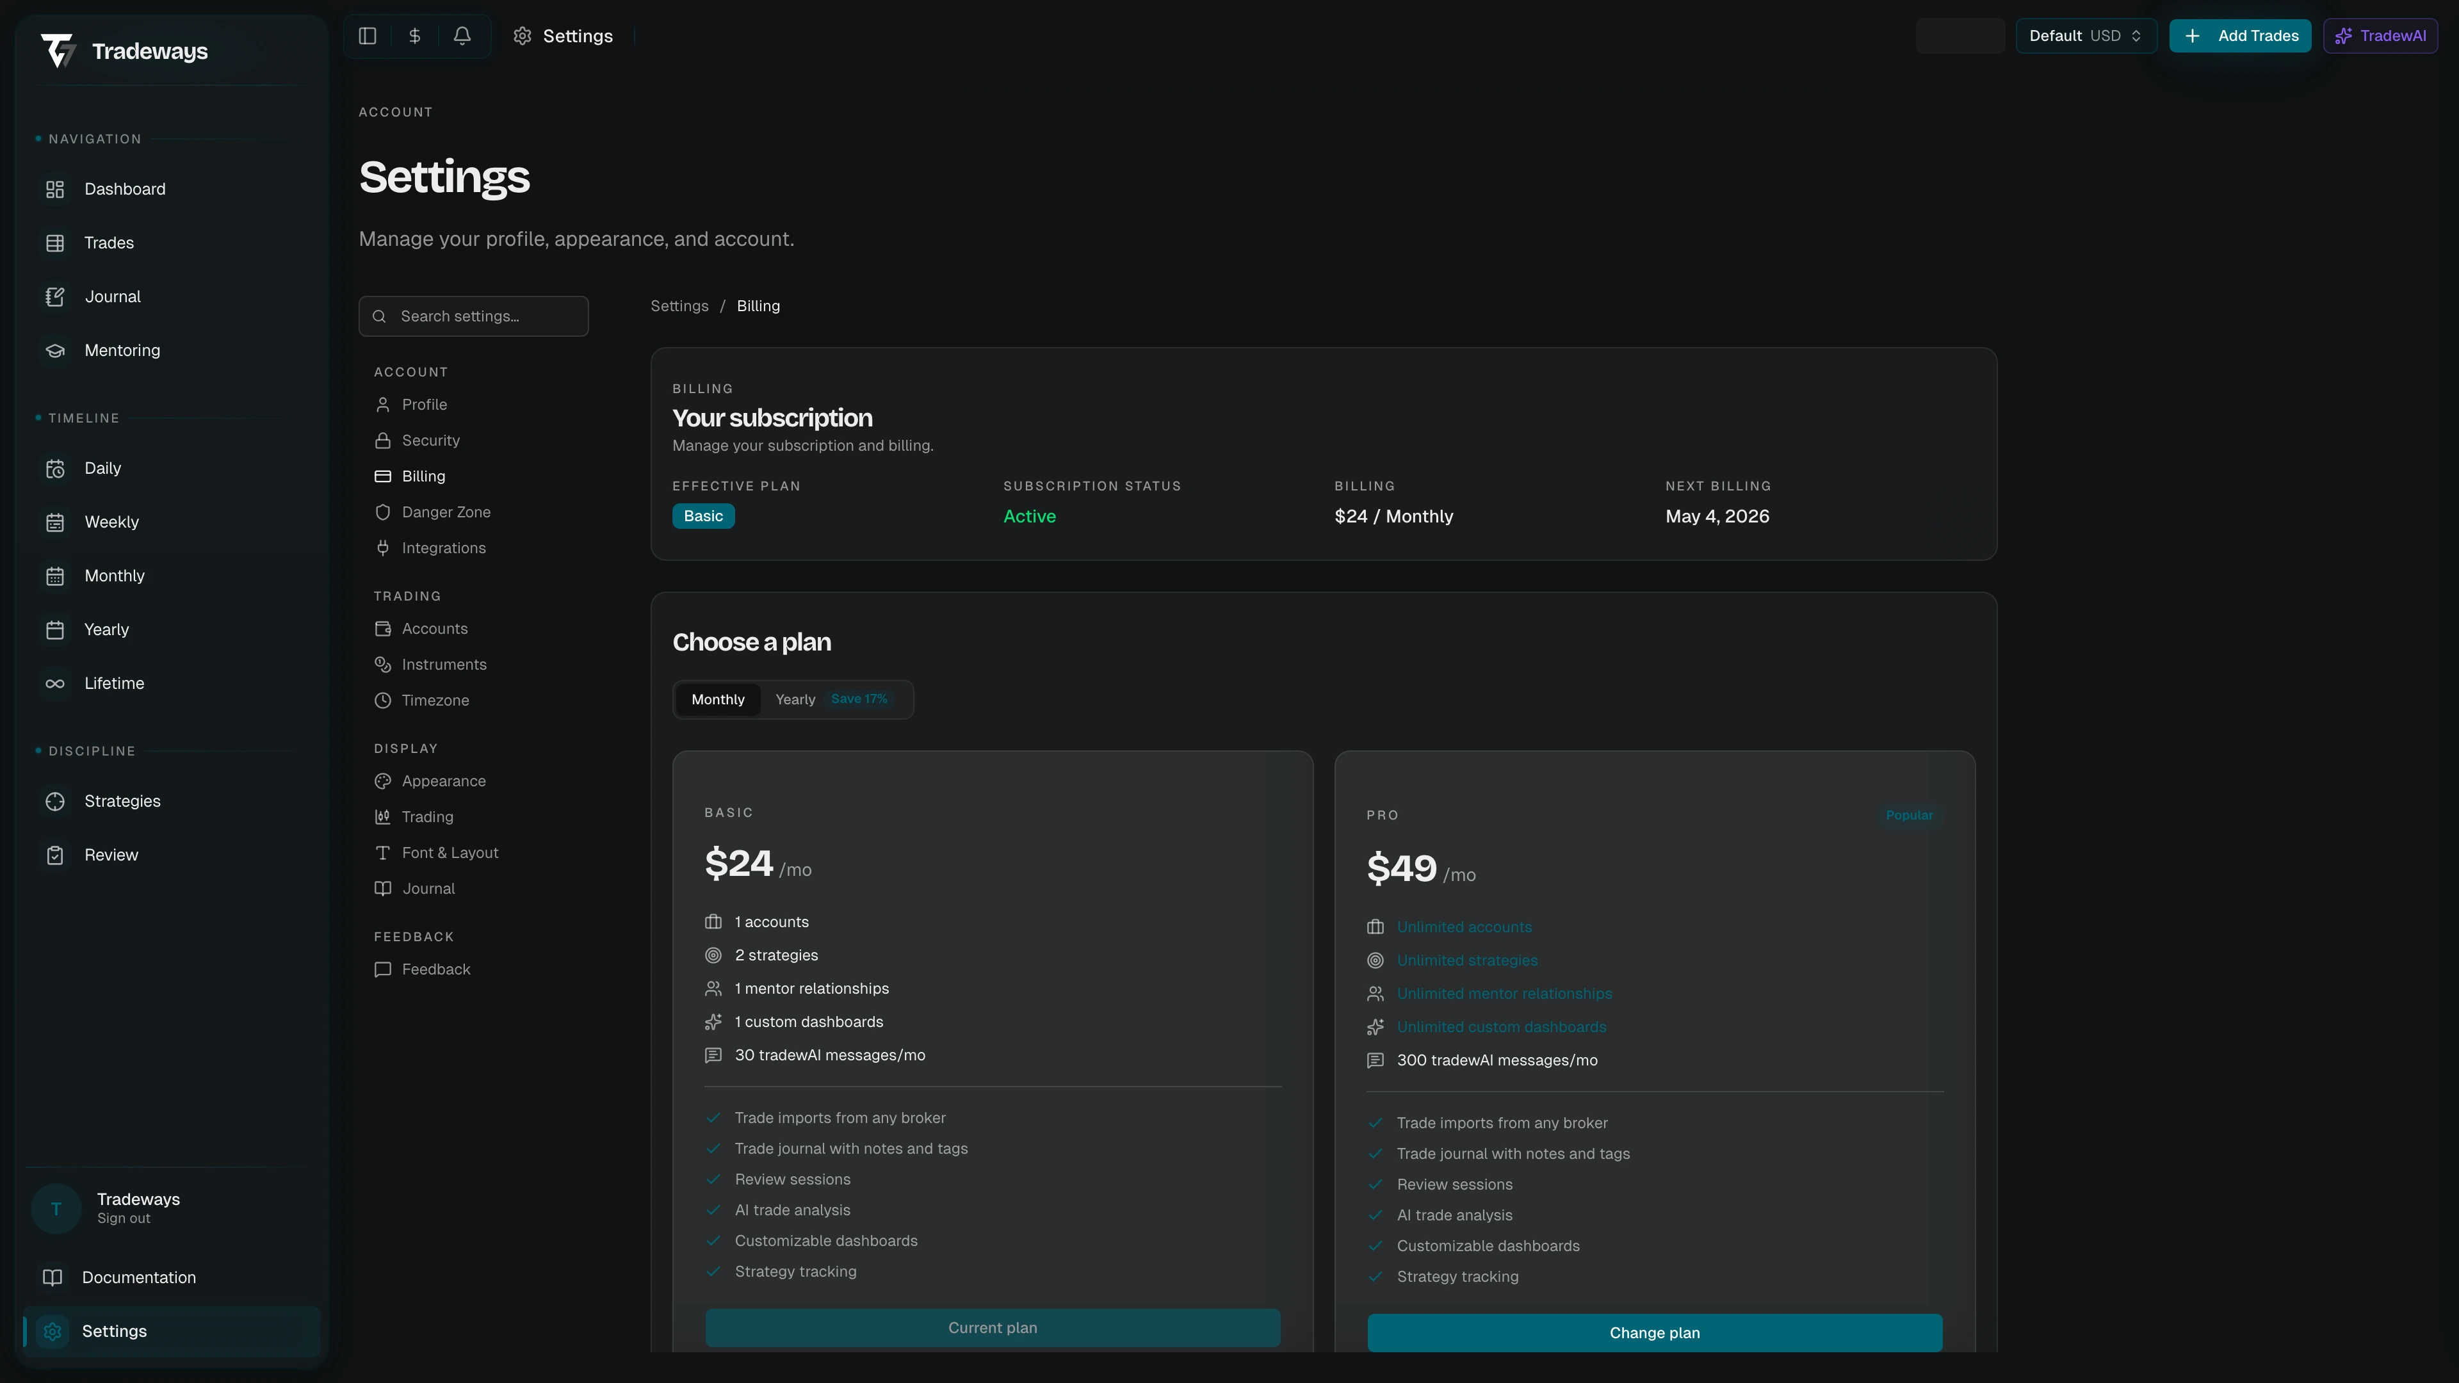Image resolution: width=2459 pixels, height=1383 pixels.
Task: Open notifications via the bell icon
Action: click(462, 35)
